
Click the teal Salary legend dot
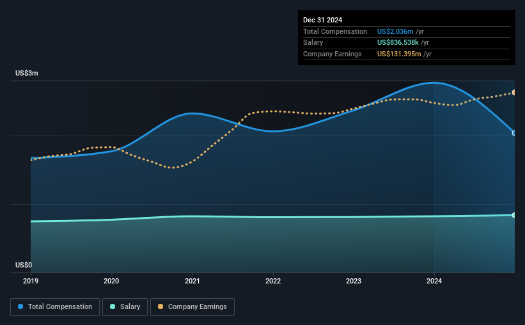[113, 306]
